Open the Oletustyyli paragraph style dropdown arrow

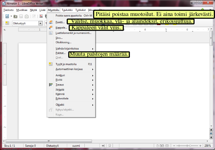40,23
